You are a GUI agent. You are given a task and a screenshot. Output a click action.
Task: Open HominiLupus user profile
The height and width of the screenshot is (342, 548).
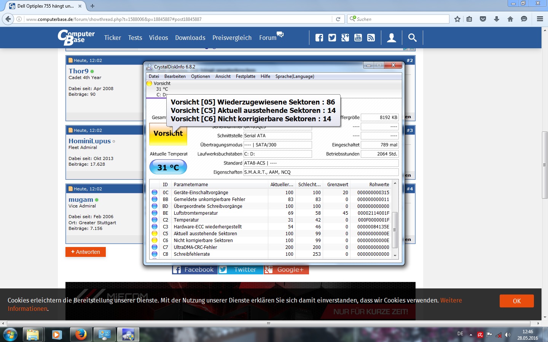point(89,141)
